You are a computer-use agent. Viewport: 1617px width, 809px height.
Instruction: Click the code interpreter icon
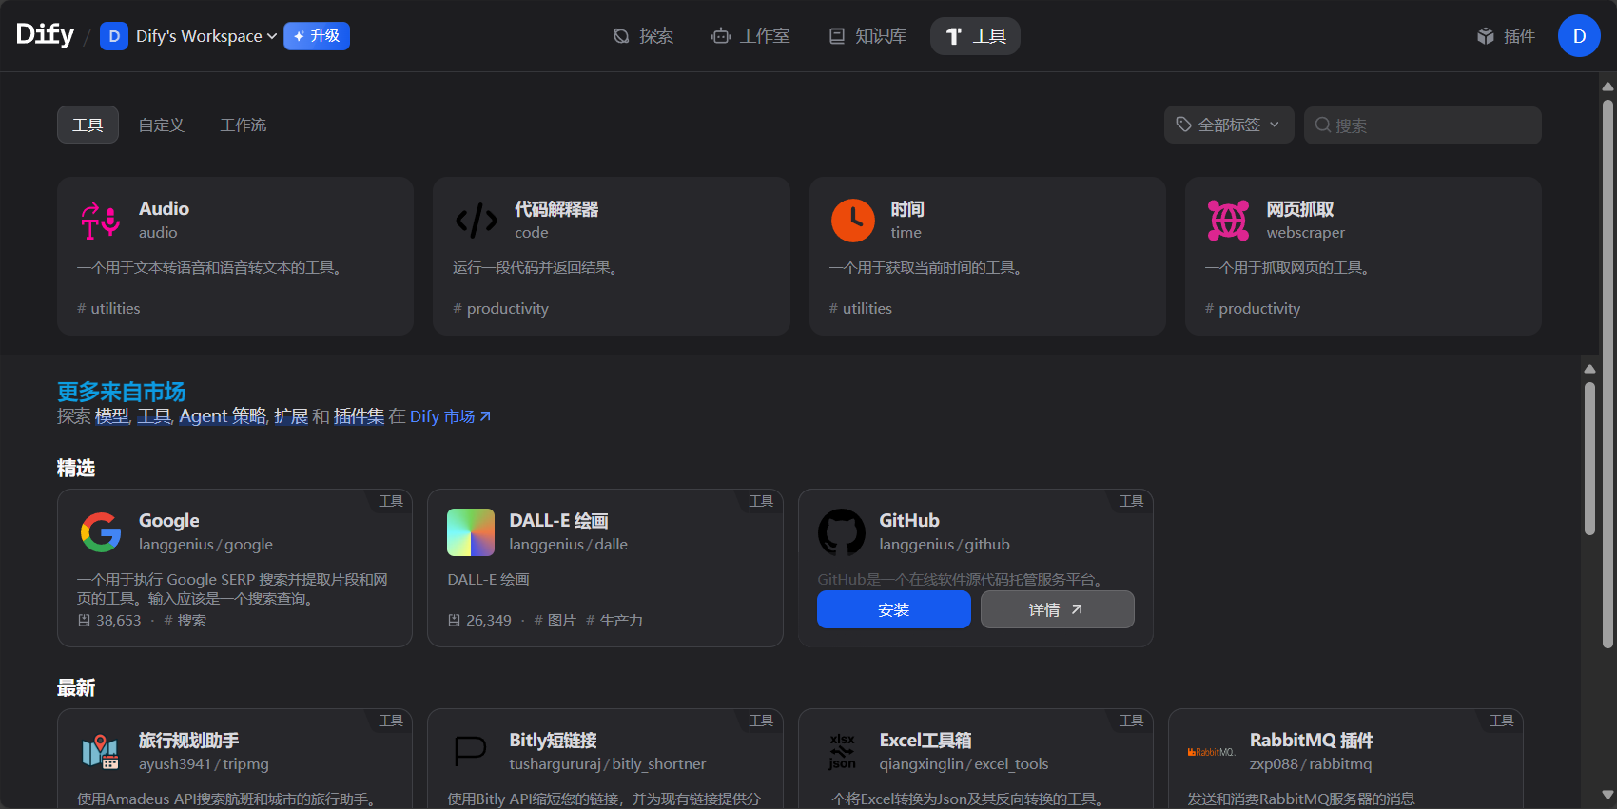click(x=476, y=221)
